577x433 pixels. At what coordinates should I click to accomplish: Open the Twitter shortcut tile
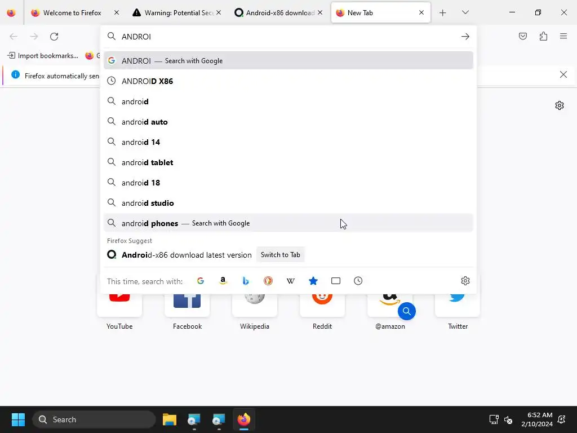pyautogui.click(x=458, y=305)
